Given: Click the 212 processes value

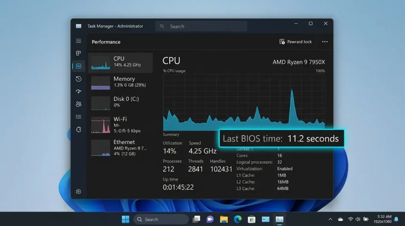Looking at the screenshot, I should click(x=168, y=169).
